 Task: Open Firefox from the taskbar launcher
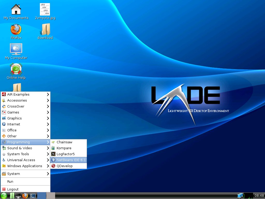click(25, 196)
